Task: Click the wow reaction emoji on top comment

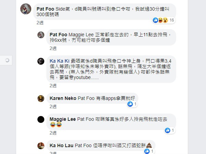Action: [165, 20]
